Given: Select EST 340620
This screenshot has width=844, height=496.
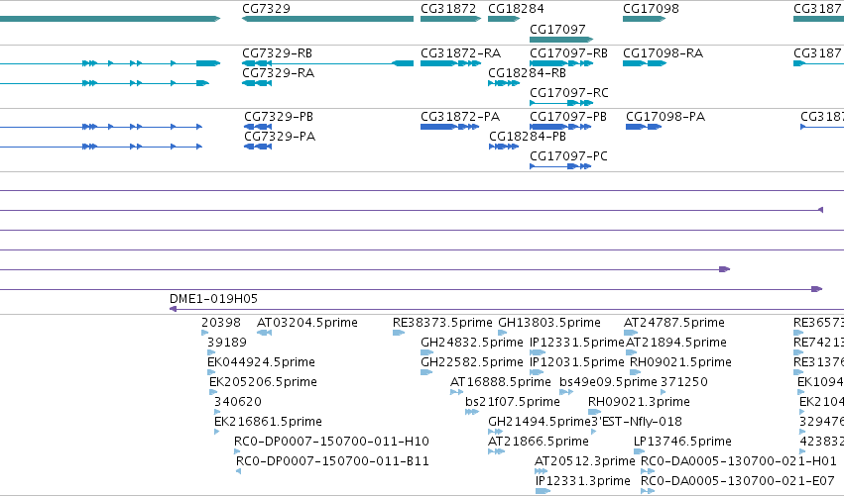Looking at the screenshot, I should tap(237, 402).
